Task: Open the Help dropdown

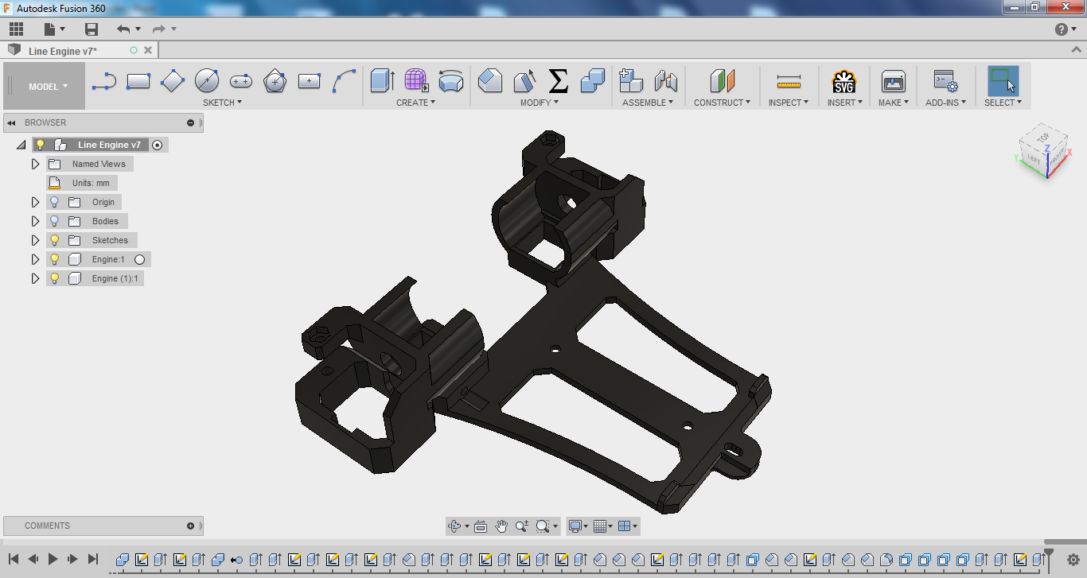Action: (1066, 29)
